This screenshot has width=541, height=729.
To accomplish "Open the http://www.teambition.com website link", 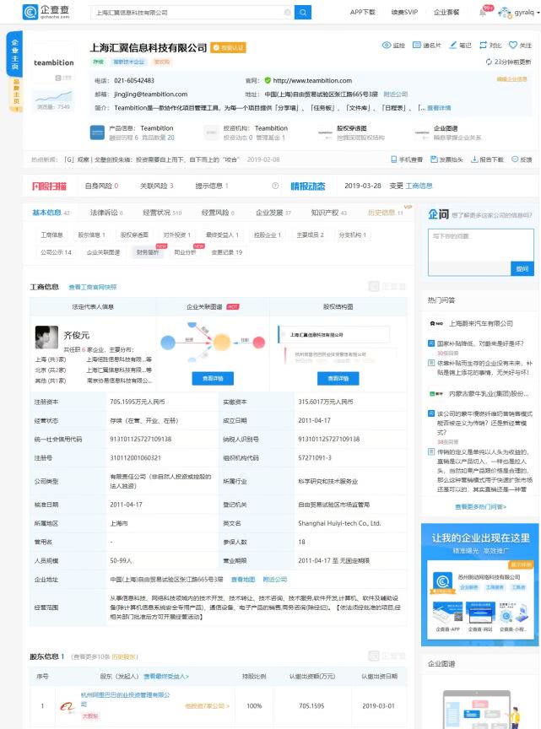I will coord(312,80).
